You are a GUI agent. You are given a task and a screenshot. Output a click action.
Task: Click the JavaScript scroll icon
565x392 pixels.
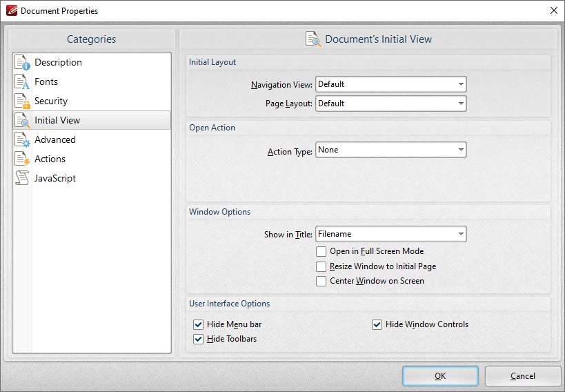point(22,178)
